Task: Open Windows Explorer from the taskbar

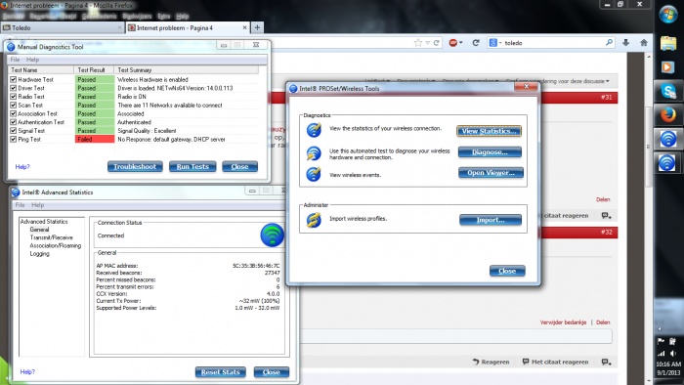Action: pos(667,44)
